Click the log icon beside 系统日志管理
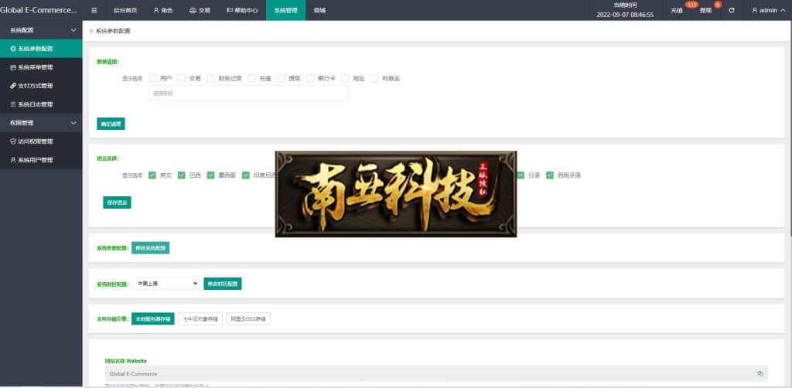Image resolution: width=792 pixels, height=388 pixels. (x=13, y=104)
